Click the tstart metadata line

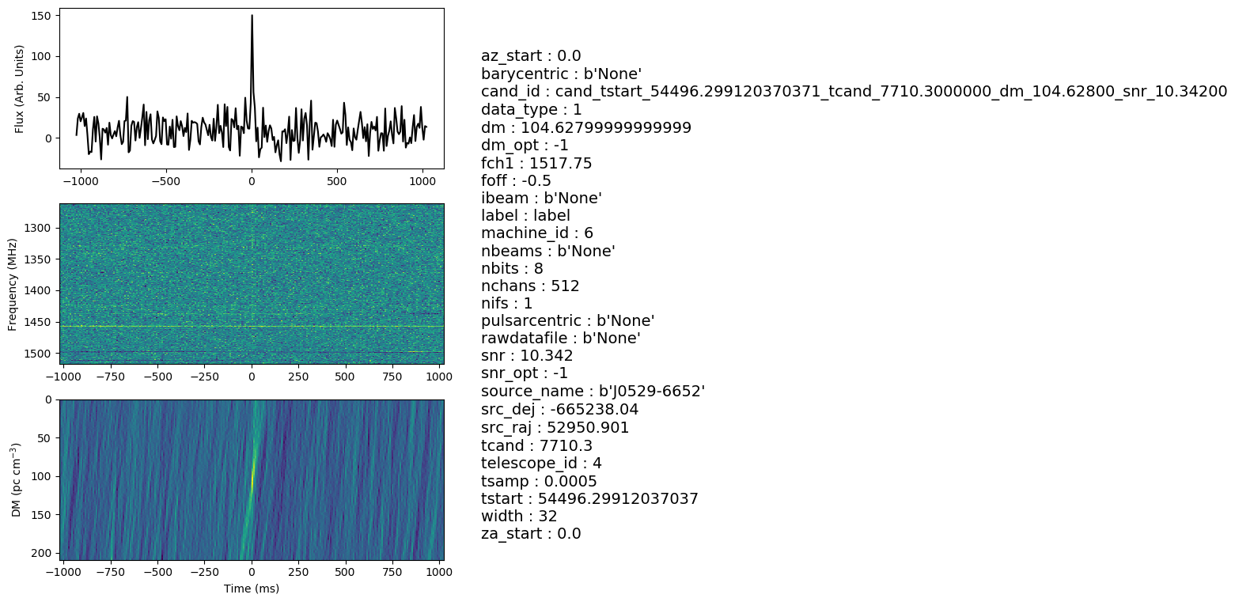(589, 498)
